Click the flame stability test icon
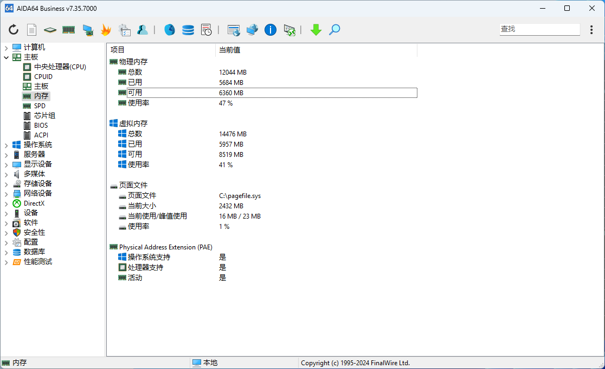 [x=106, y=30]
